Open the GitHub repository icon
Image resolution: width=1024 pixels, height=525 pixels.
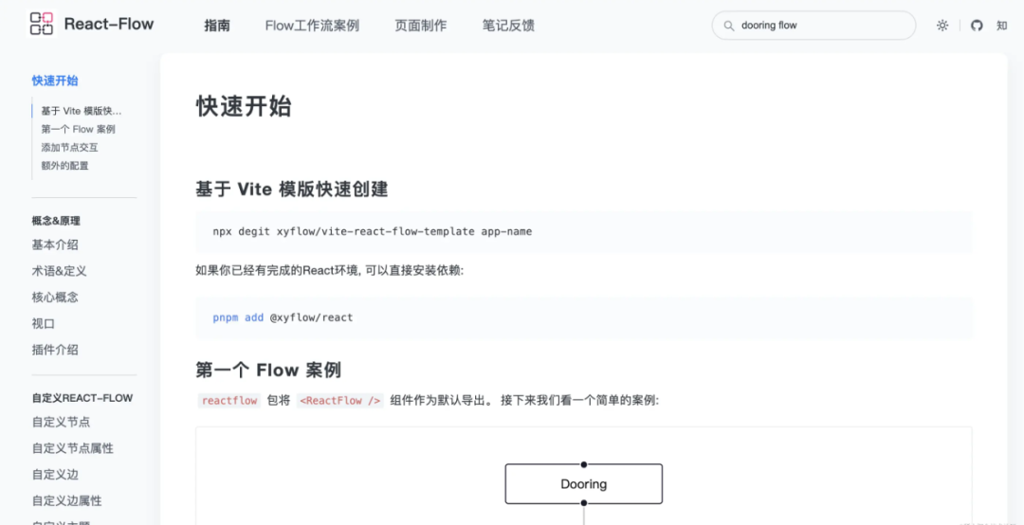pyautogui.click(x=977, y=26)
